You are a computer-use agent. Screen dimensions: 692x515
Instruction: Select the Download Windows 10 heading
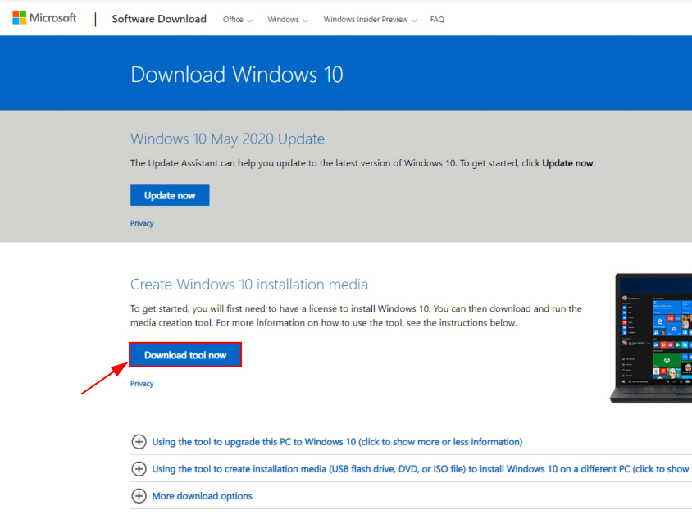[237, 74]
